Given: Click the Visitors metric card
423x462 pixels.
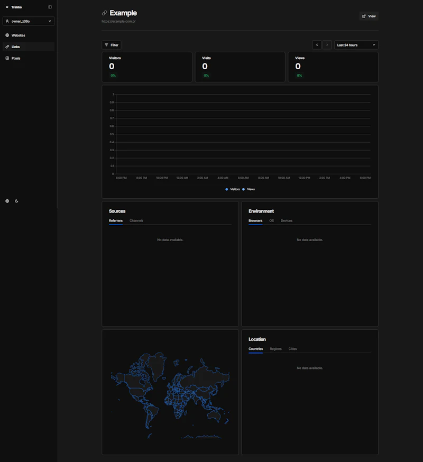Looking at the screenshot, I should click(147, 67).
